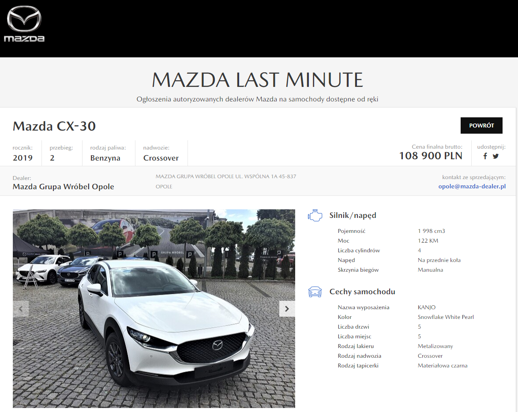
Task: Click the Liczba cylindrów label
Action: [x=359, y=251]
